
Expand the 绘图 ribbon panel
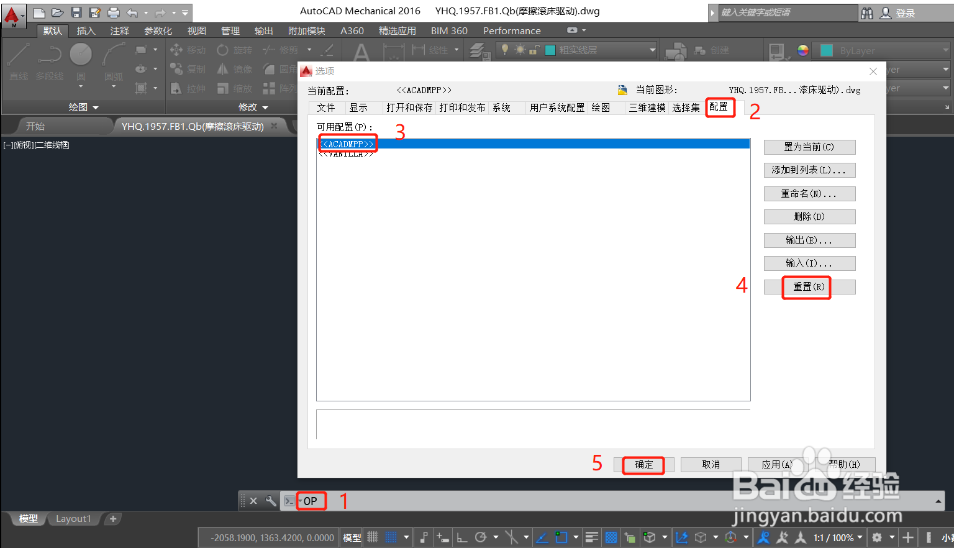pos(84,107)
